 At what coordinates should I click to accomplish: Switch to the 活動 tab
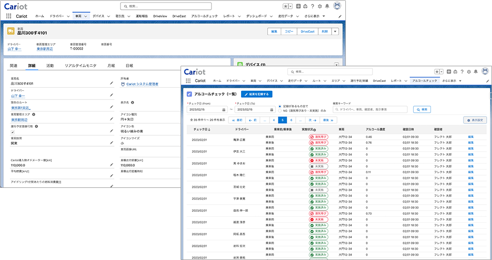50,66
